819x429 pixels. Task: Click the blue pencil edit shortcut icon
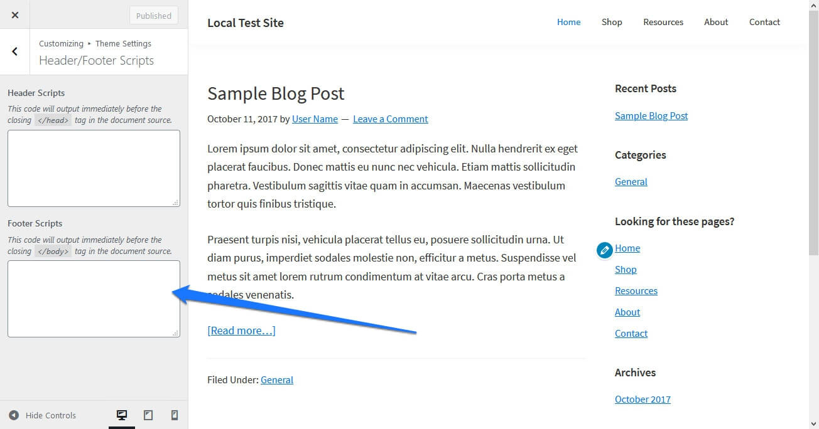pos(604,250)
